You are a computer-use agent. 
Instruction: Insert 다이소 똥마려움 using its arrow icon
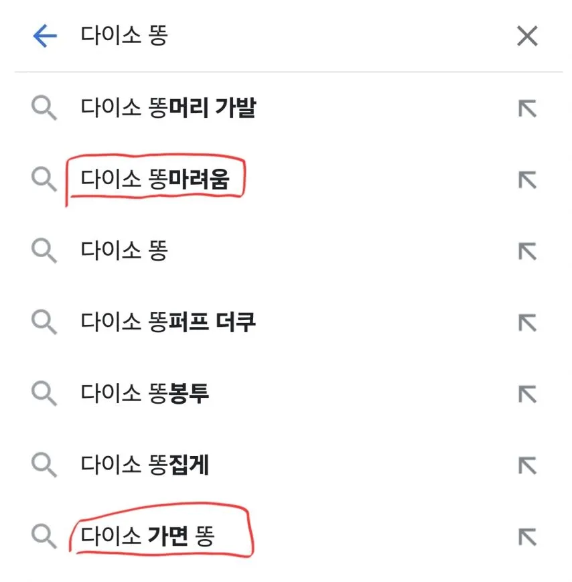(528, 179)
